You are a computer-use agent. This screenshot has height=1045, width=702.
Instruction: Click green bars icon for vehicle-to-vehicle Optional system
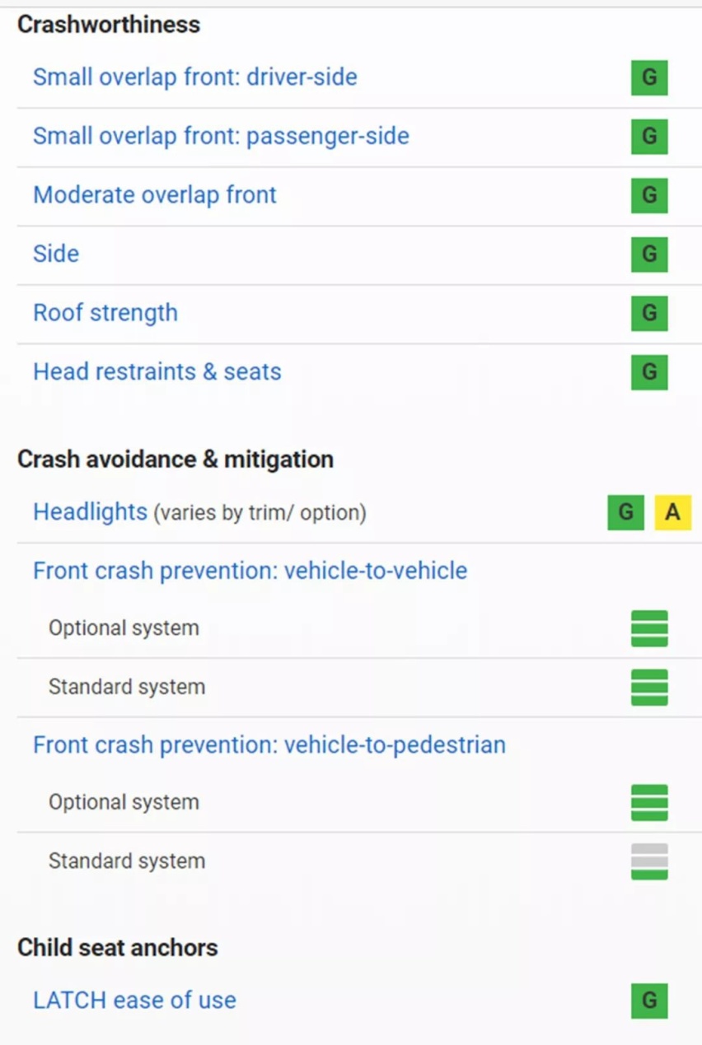649,628
